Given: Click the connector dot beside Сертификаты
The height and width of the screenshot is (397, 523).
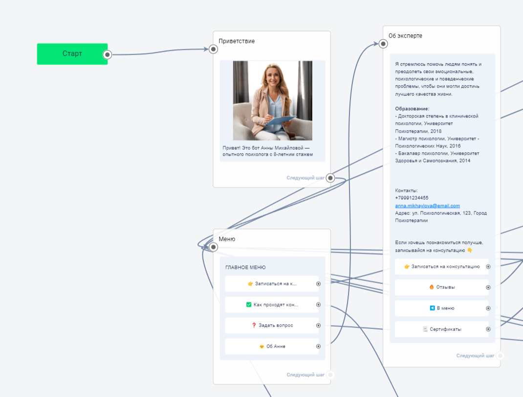Looking at the screenshot, I should pos(488,329).
